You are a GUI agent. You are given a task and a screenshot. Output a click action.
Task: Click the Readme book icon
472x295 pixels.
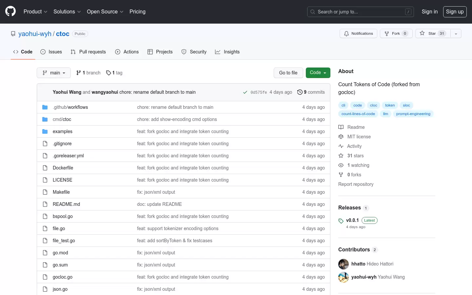coord(341,127)
